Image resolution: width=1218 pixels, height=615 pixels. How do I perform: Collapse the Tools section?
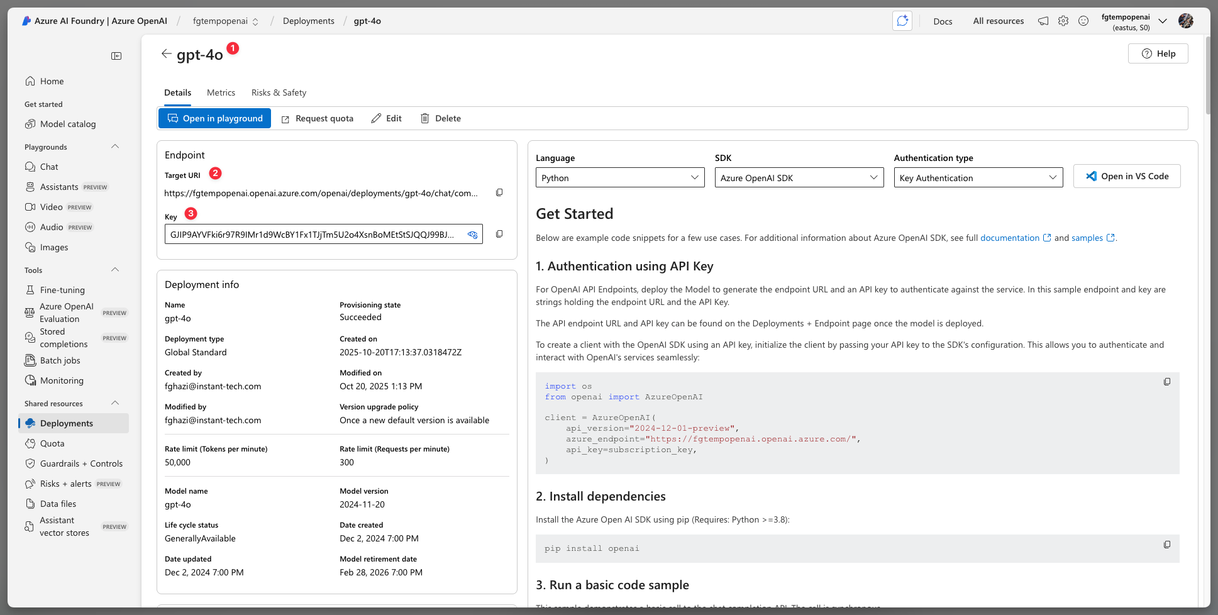[115, 270]
